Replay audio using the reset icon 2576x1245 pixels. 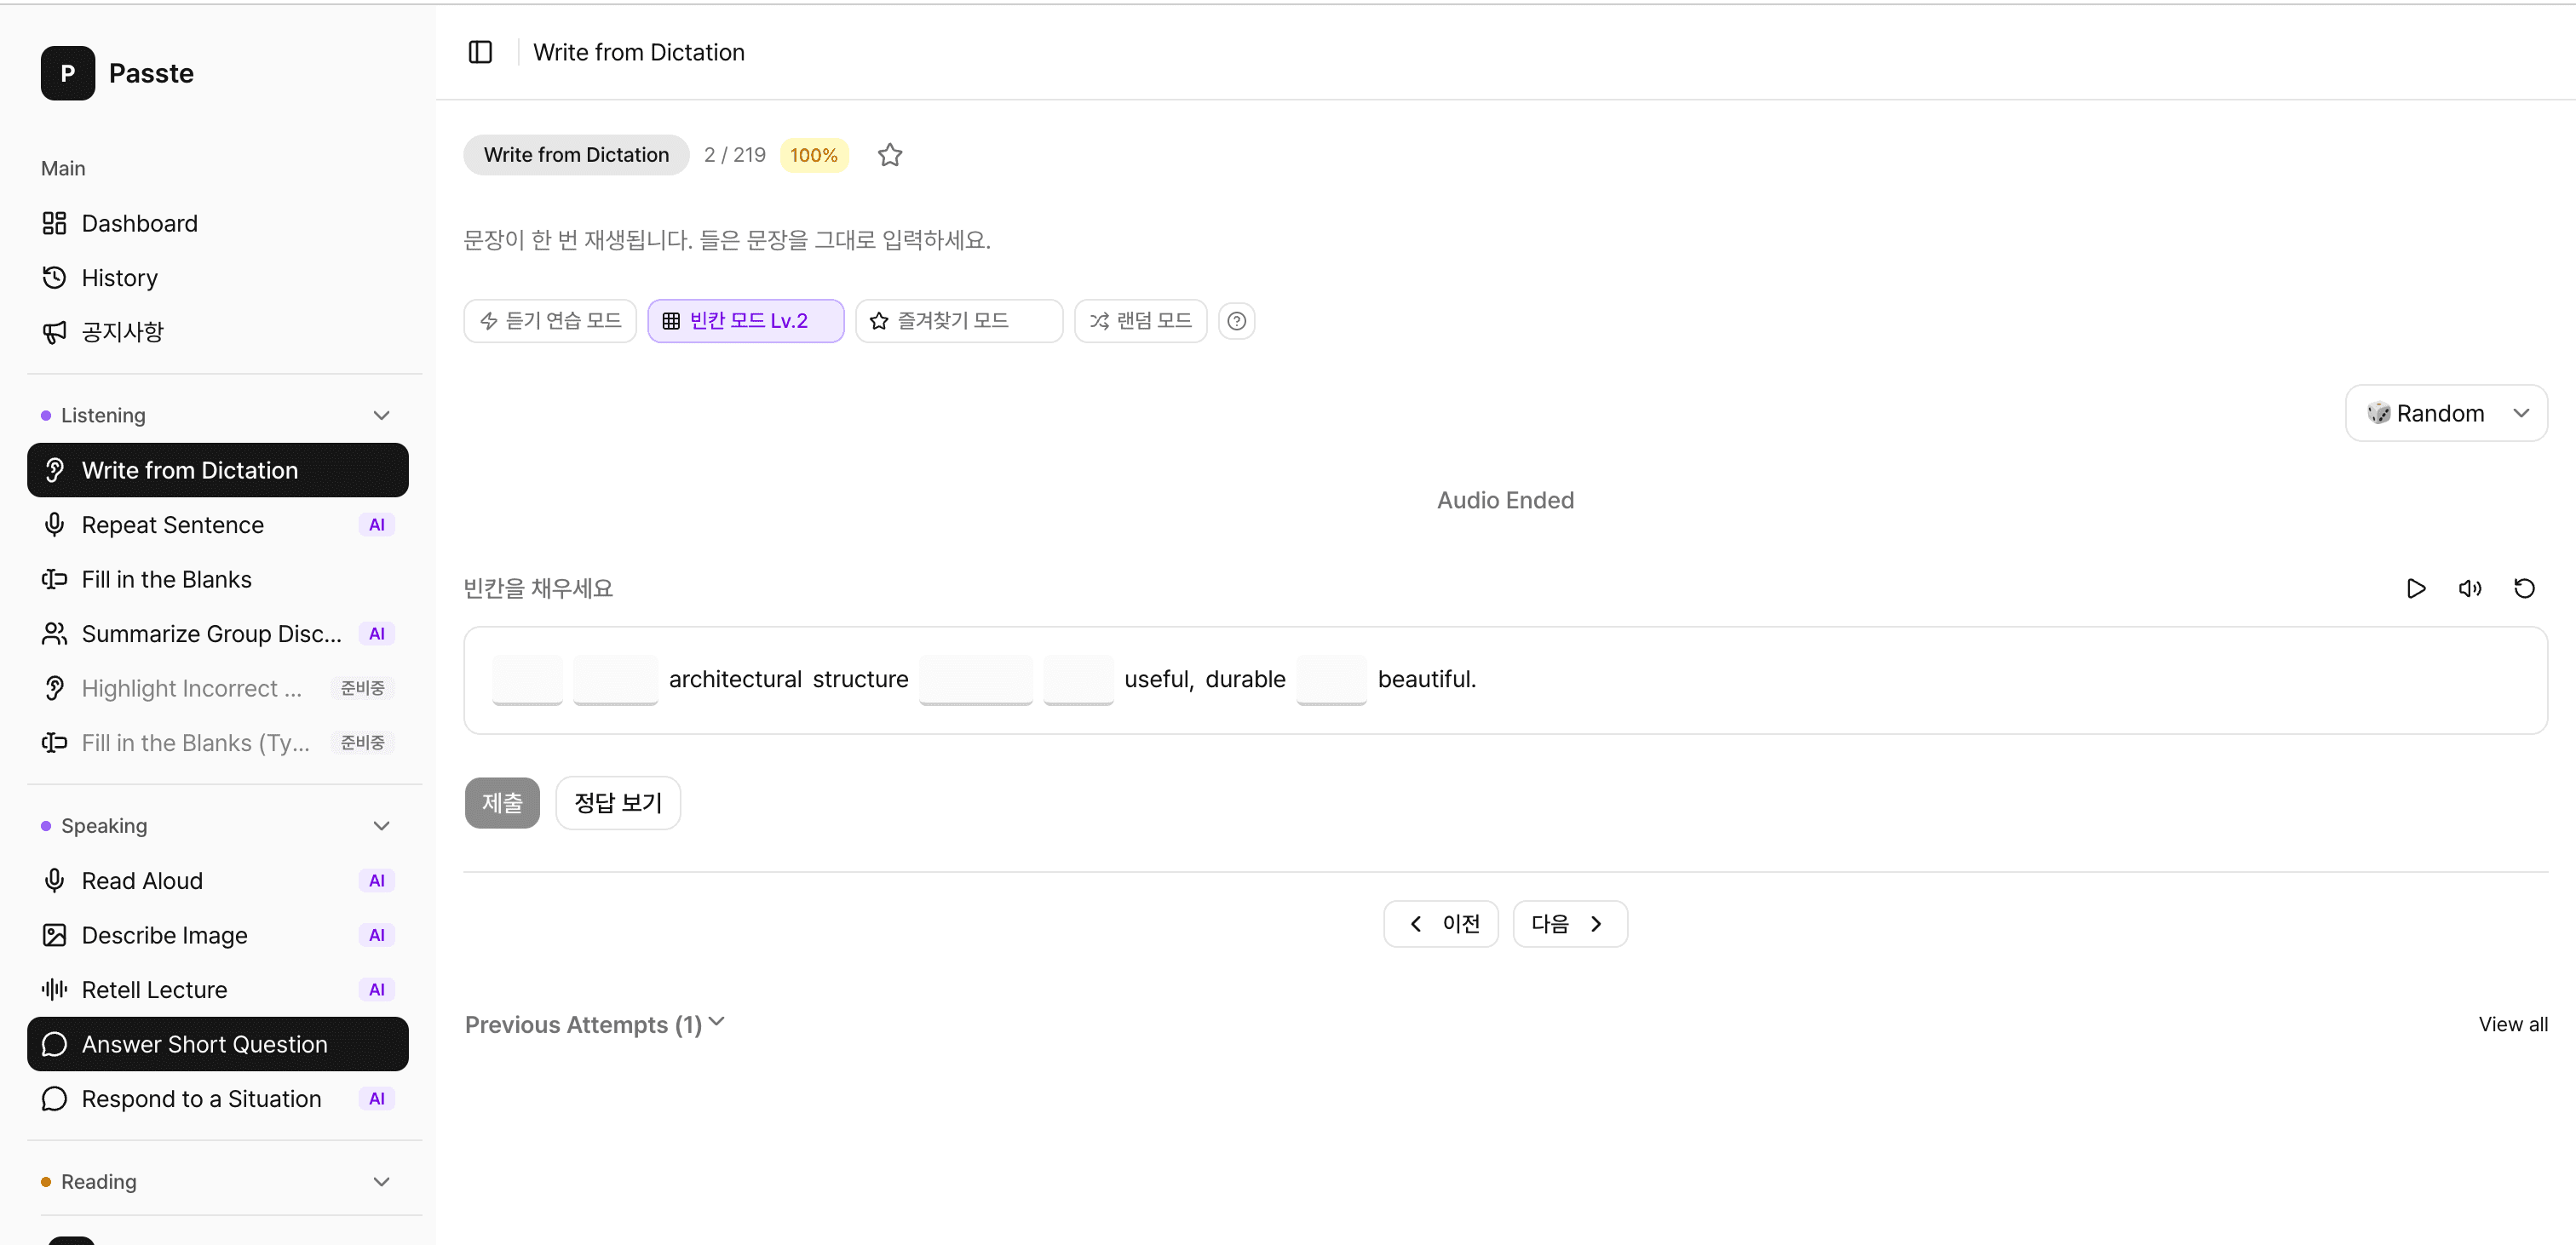coord(2524,588)
